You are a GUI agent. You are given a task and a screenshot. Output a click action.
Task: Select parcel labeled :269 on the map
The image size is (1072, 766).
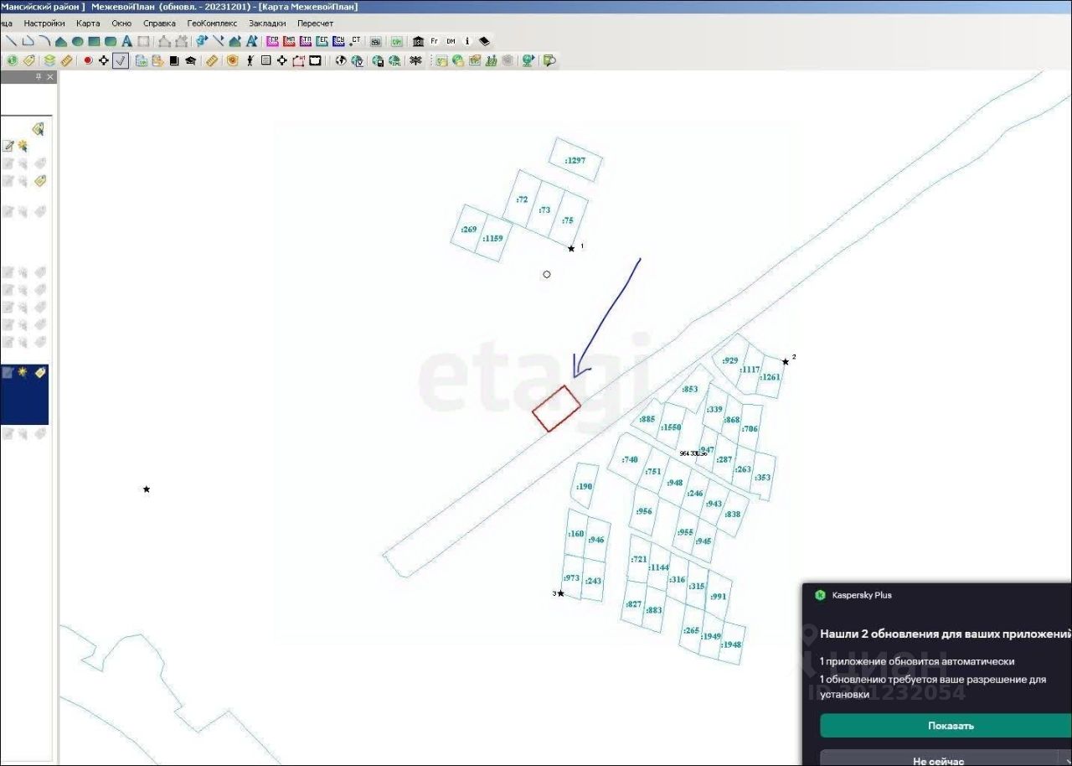click(469, 230)
